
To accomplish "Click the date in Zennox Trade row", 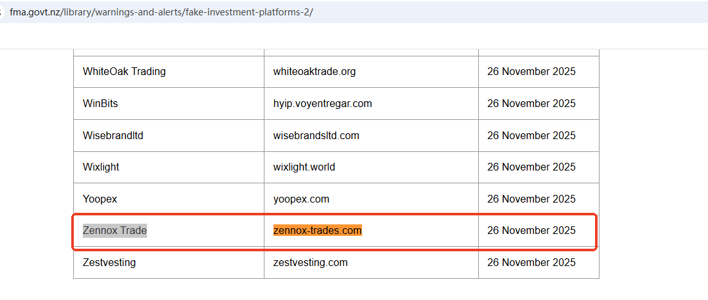I will pos(531,230).
